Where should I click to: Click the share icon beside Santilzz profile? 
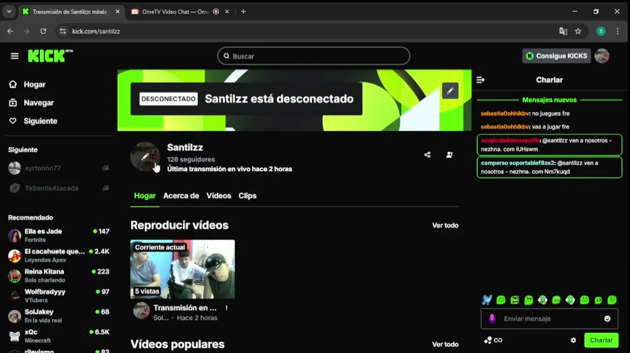427,154
